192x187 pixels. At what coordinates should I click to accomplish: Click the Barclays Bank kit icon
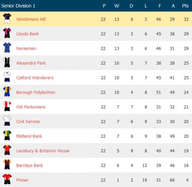pyautogui.click(x=7, y=165)
